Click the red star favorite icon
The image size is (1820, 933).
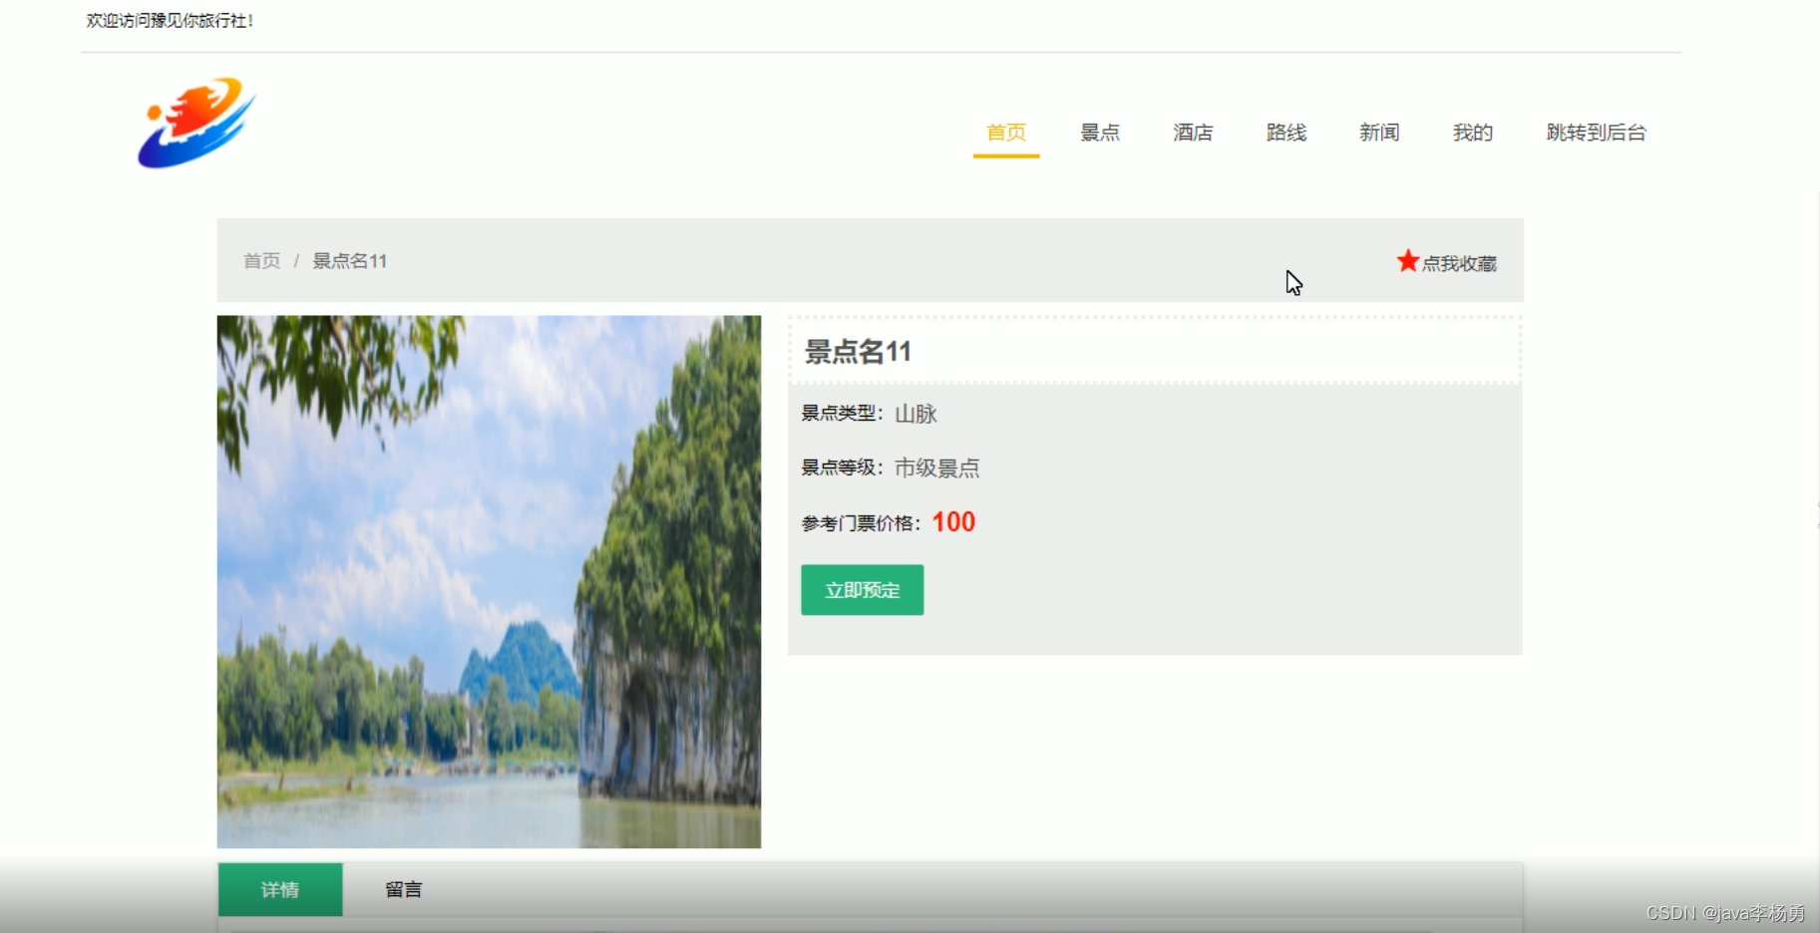(1406, 260)
